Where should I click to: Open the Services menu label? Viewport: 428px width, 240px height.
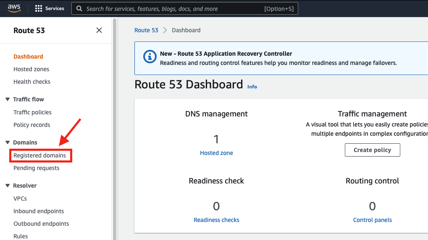click(x=55, y=8)
